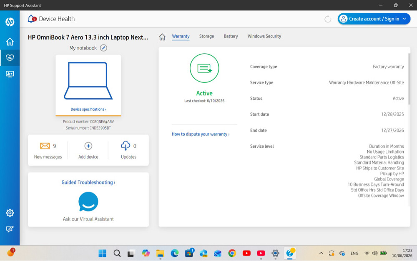Switch to the Windows Security tab

[264, 36]
